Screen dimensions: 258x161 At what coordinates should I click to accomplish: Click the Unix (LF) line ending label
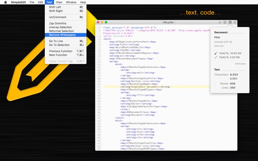pos(219,46)
